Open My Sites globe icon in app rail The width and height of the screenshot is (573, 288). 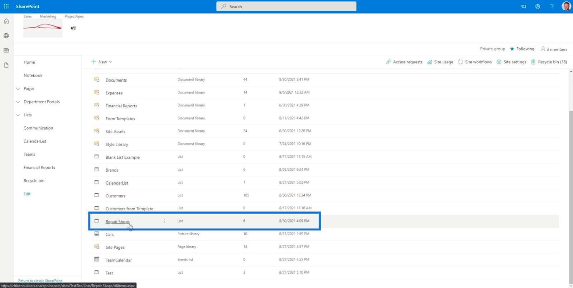(6, 36)
